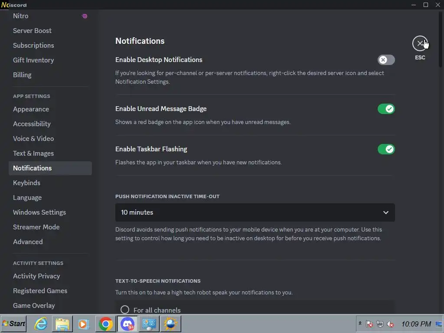
Task: Select the Notifications sidebar item
Action: pyautogui.click(x=50, y=168)
